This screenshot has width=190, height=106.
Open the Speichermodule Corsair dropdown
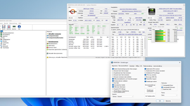(x=128, y=30)
